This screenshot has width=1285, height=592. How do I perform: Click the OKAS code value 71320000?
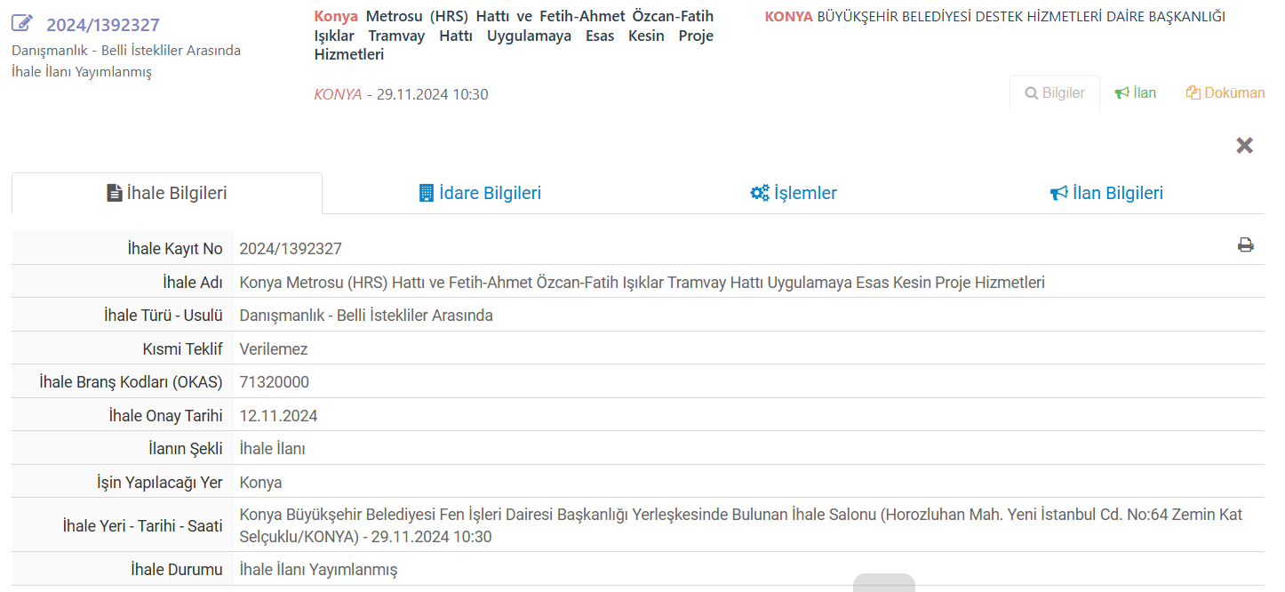click(275, 382)
